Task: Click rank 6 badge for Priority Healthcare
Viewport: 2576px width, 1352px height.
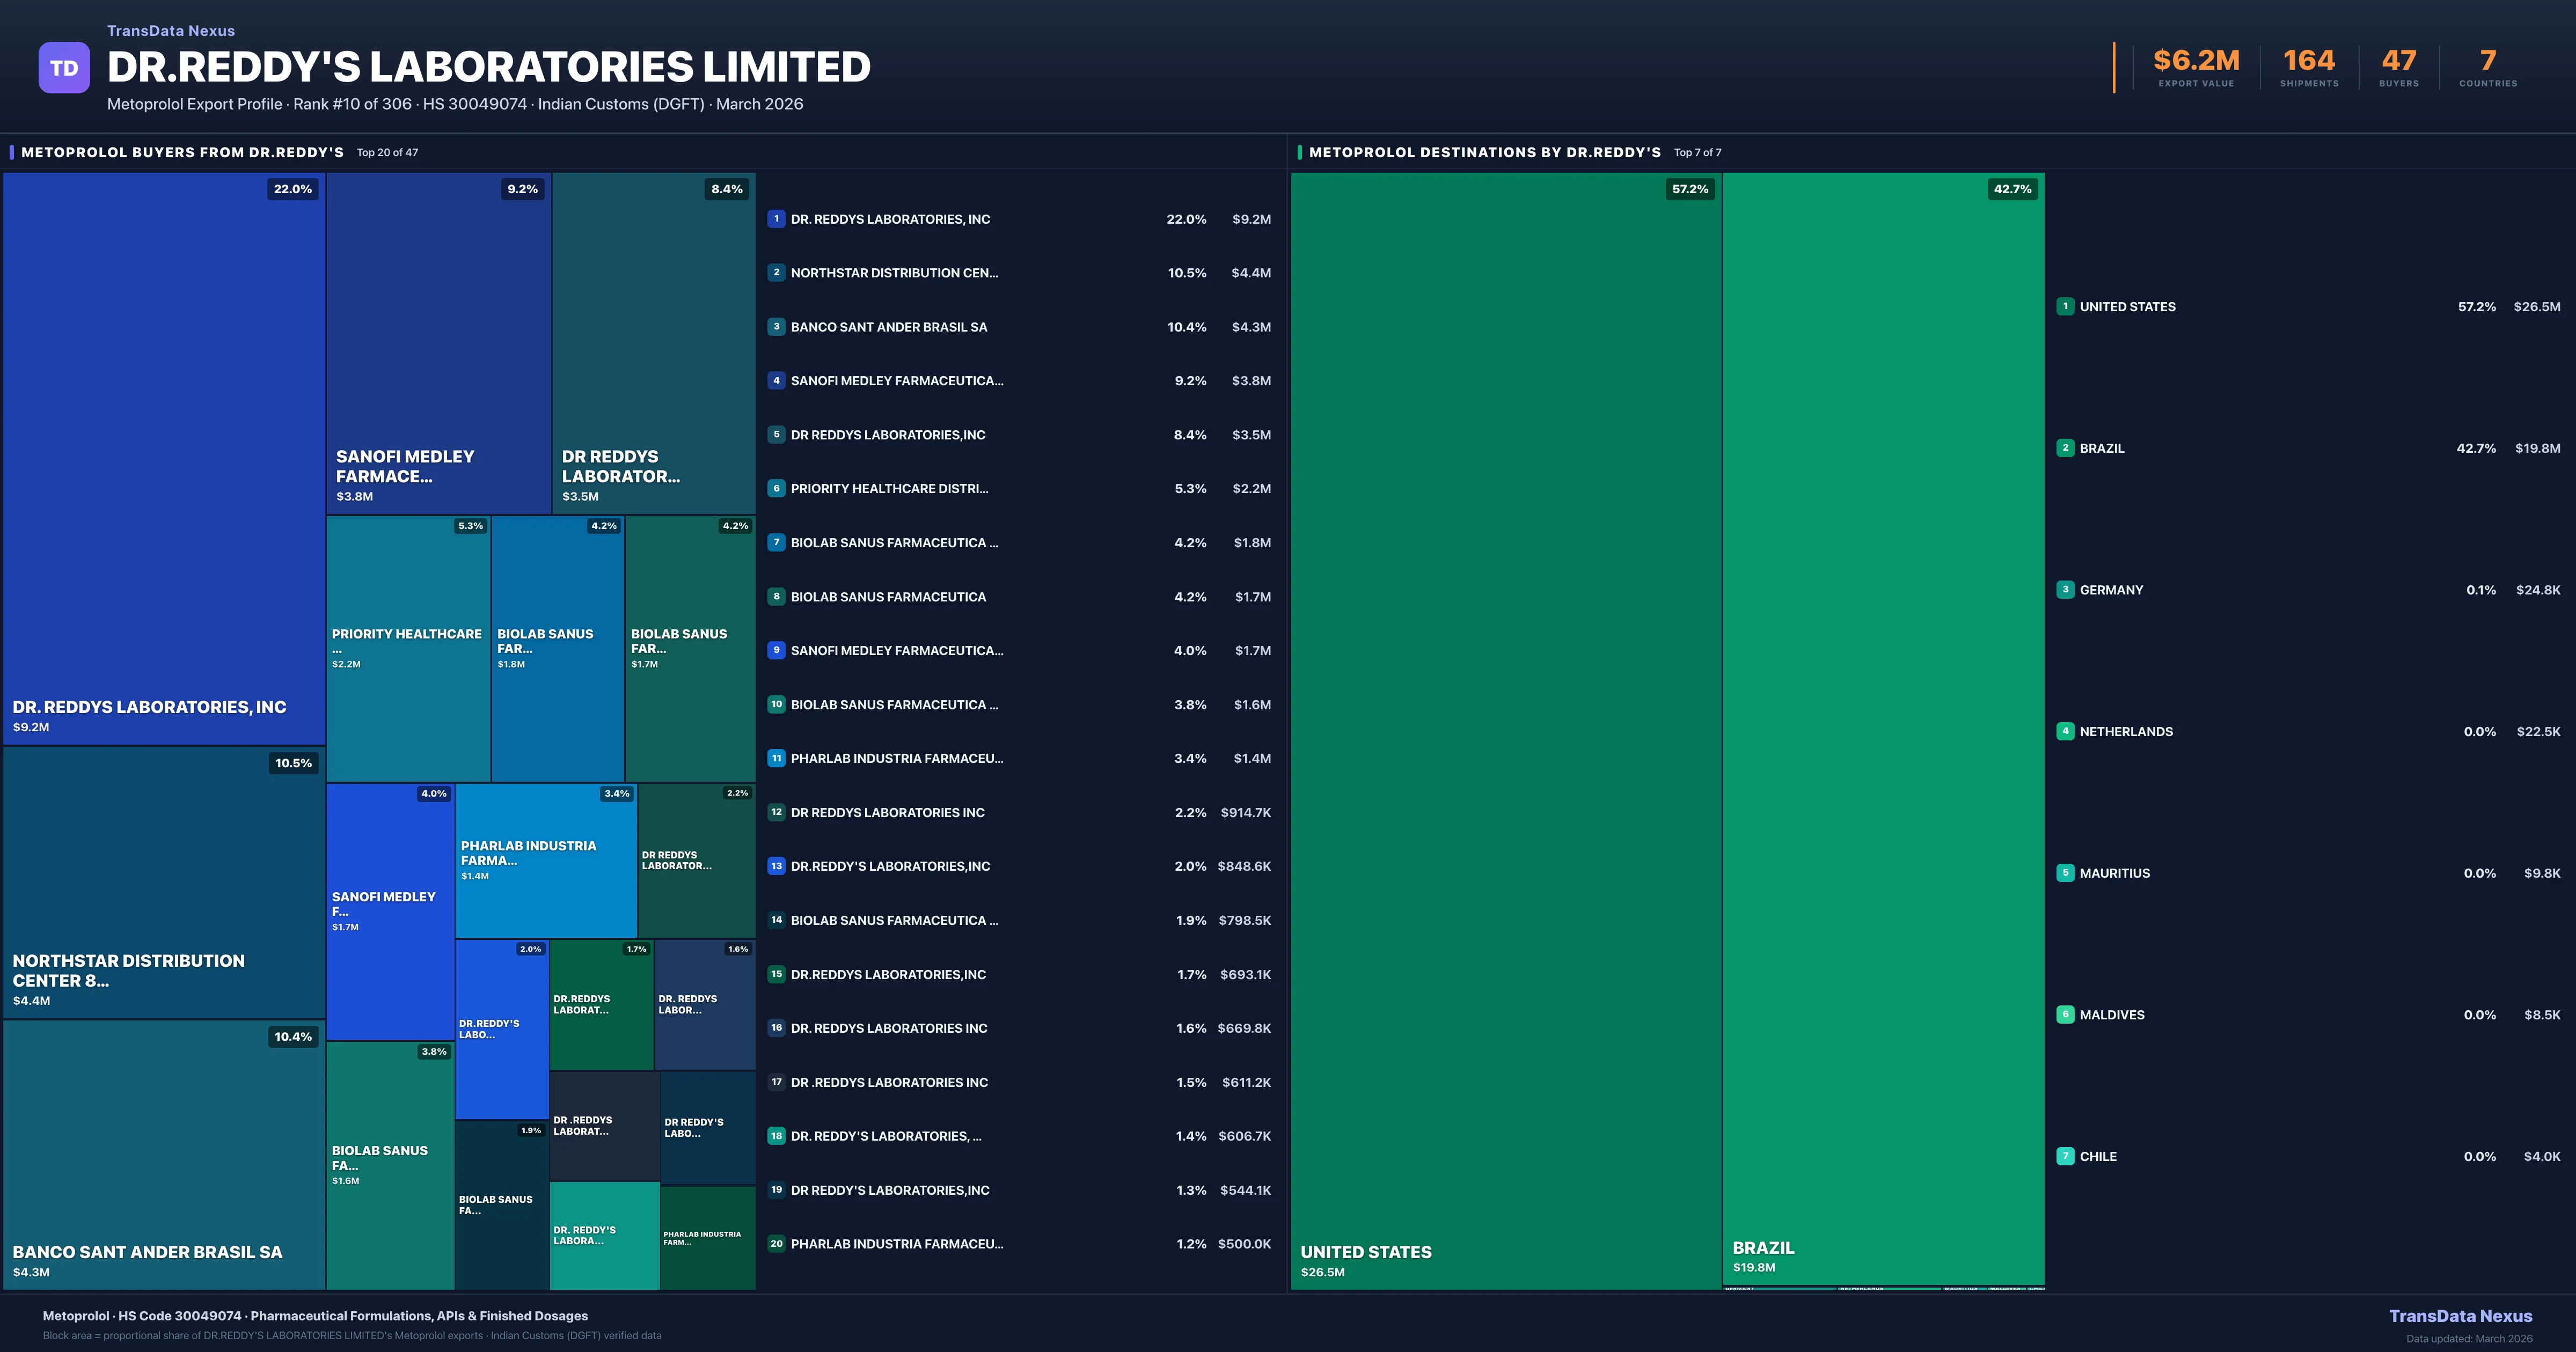Action: click(776, 489)
